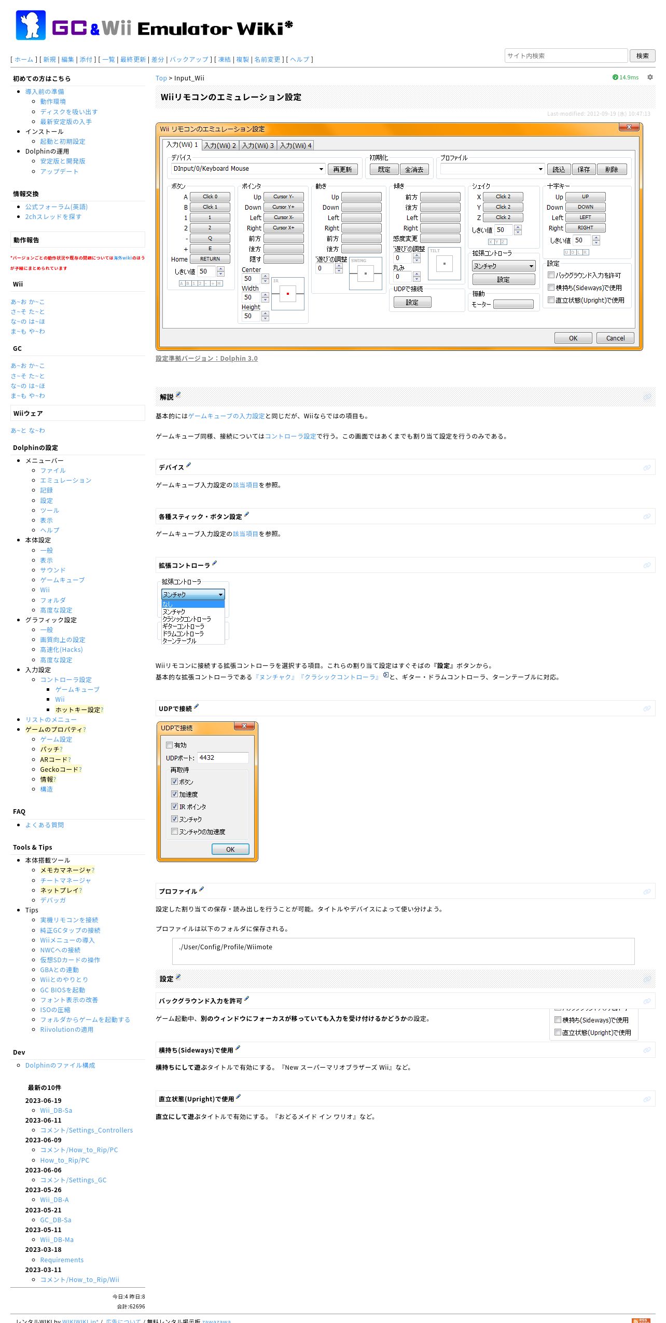The width and height of the screenshot is (666, 1323).
Task: Click the green 14.9ms load time indicator
Action: pyautogui.click(x=626, y=77)
